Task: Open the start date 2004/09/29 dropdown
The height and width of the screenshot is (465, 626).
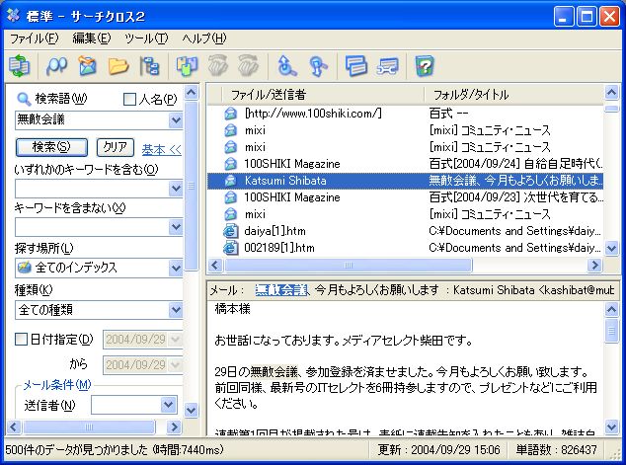Action: click(x=176, y=340)
